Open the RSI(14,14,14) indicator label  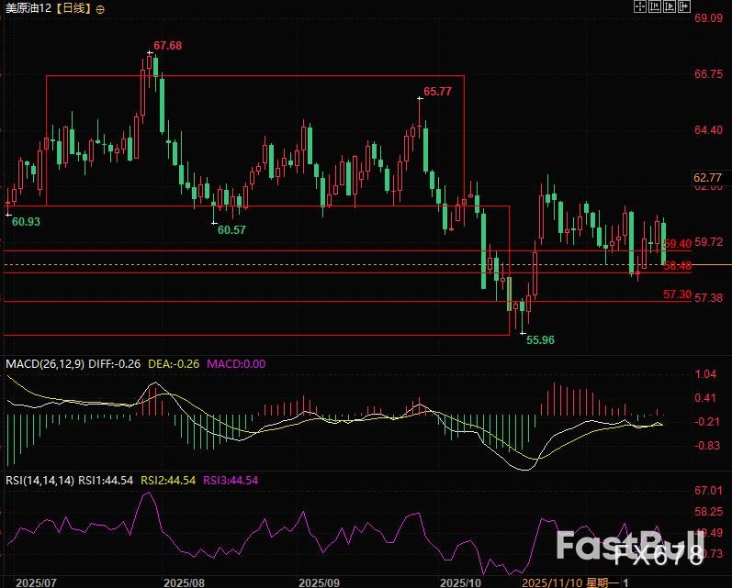click(x=39, y=480)
